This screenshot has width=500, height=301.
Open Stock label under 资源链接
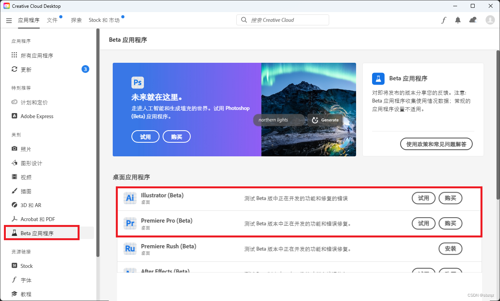click(27, 266)
